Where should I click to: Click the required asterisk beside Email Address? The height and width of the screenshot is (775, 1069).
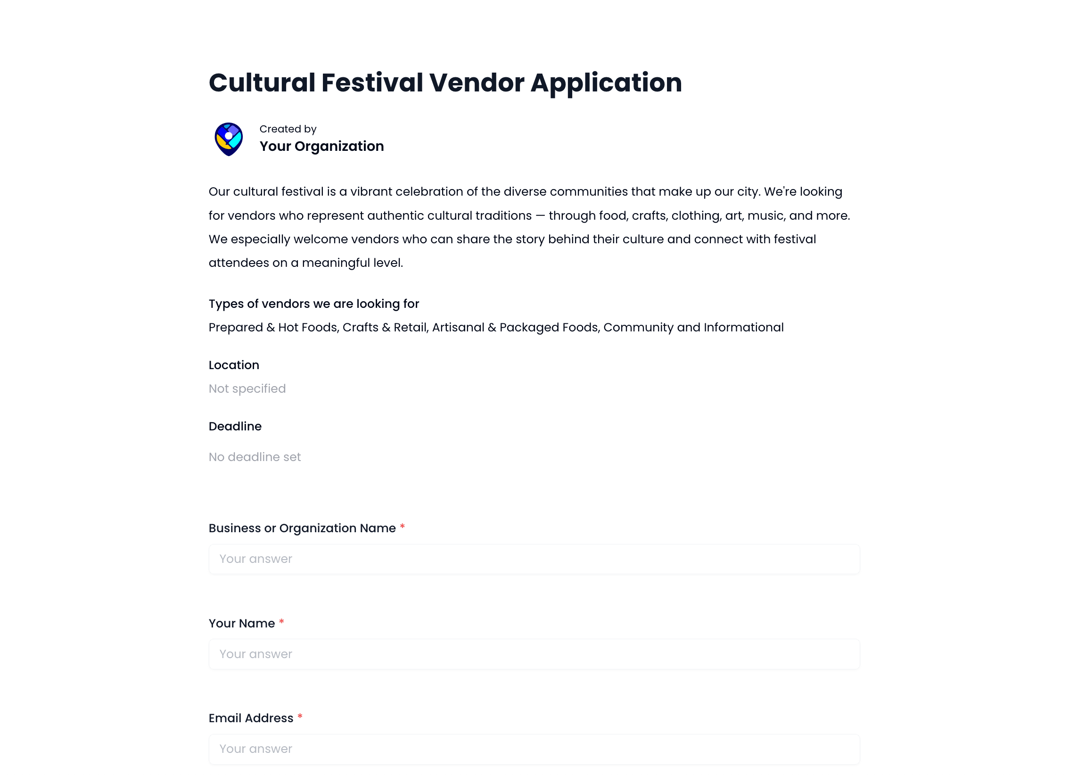coord(300,717)
